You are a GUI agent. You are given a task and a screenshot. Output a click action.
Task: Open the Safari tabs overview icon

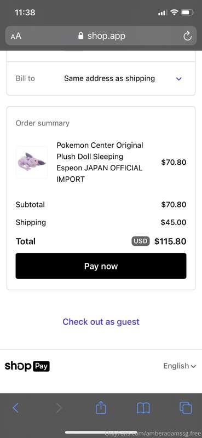click(186, 408)
